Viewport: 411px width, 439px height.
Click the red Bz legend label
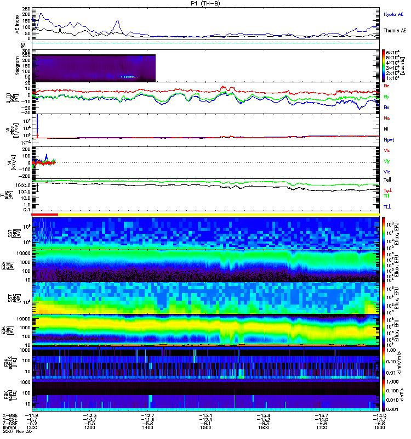pyautogui.click(x=386, y=86)
